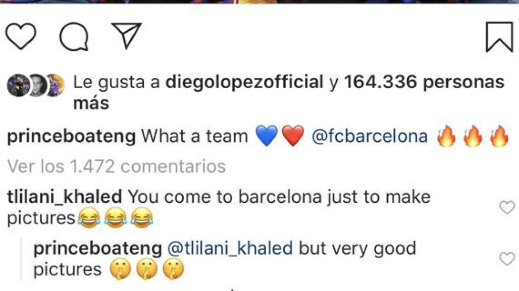
Task: Open the @fcbarcelona mention
Action: [x=370, y=137]
